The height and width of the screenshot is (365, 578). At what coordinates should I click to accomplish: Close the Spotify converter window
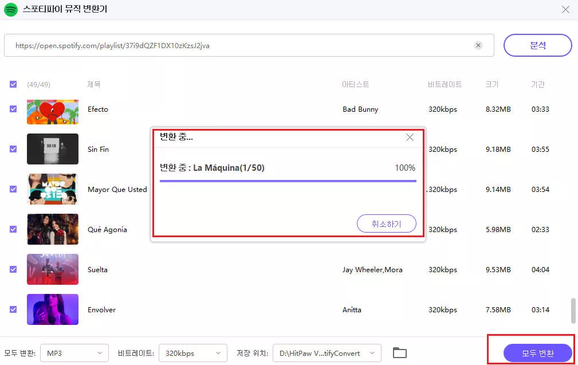(x=565, y=10)
